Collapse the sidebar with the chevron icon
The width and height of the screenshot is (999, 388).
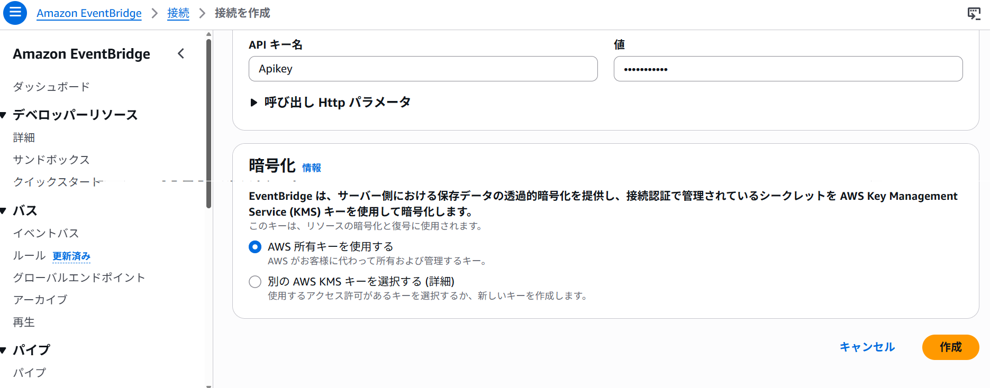[181, 53]
